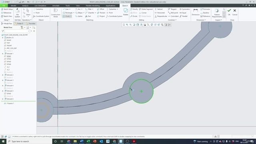256x144 pixels.
Task: Apply the Perpendicular constraint
Action: [x=161, y=16]
